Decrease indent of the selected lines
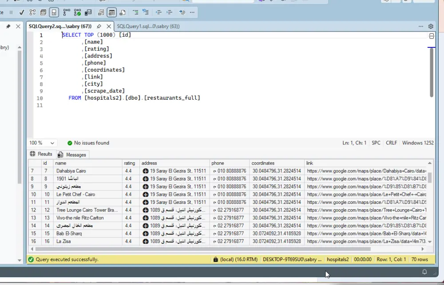This screenshot has width=444, height=285. pyautogui.click(x=159, y=12)
